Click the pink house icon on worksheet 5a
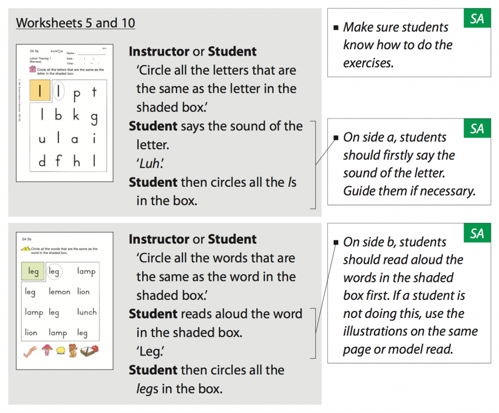Image resolution: width=499 pixels, height=413 pixels. pos(32,70)
